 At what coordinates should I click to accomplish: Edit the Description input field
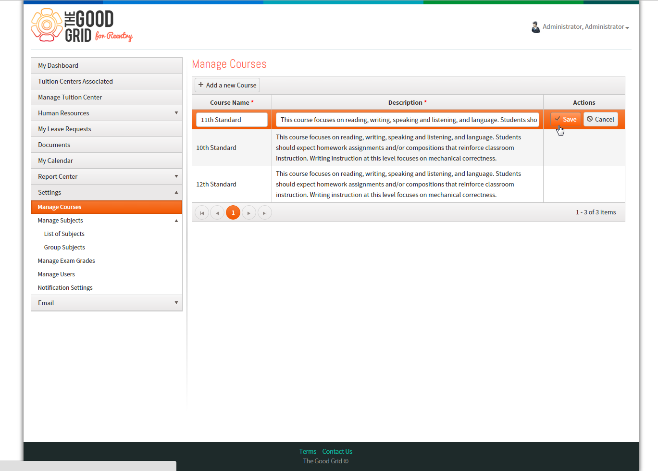coord(408,120)
